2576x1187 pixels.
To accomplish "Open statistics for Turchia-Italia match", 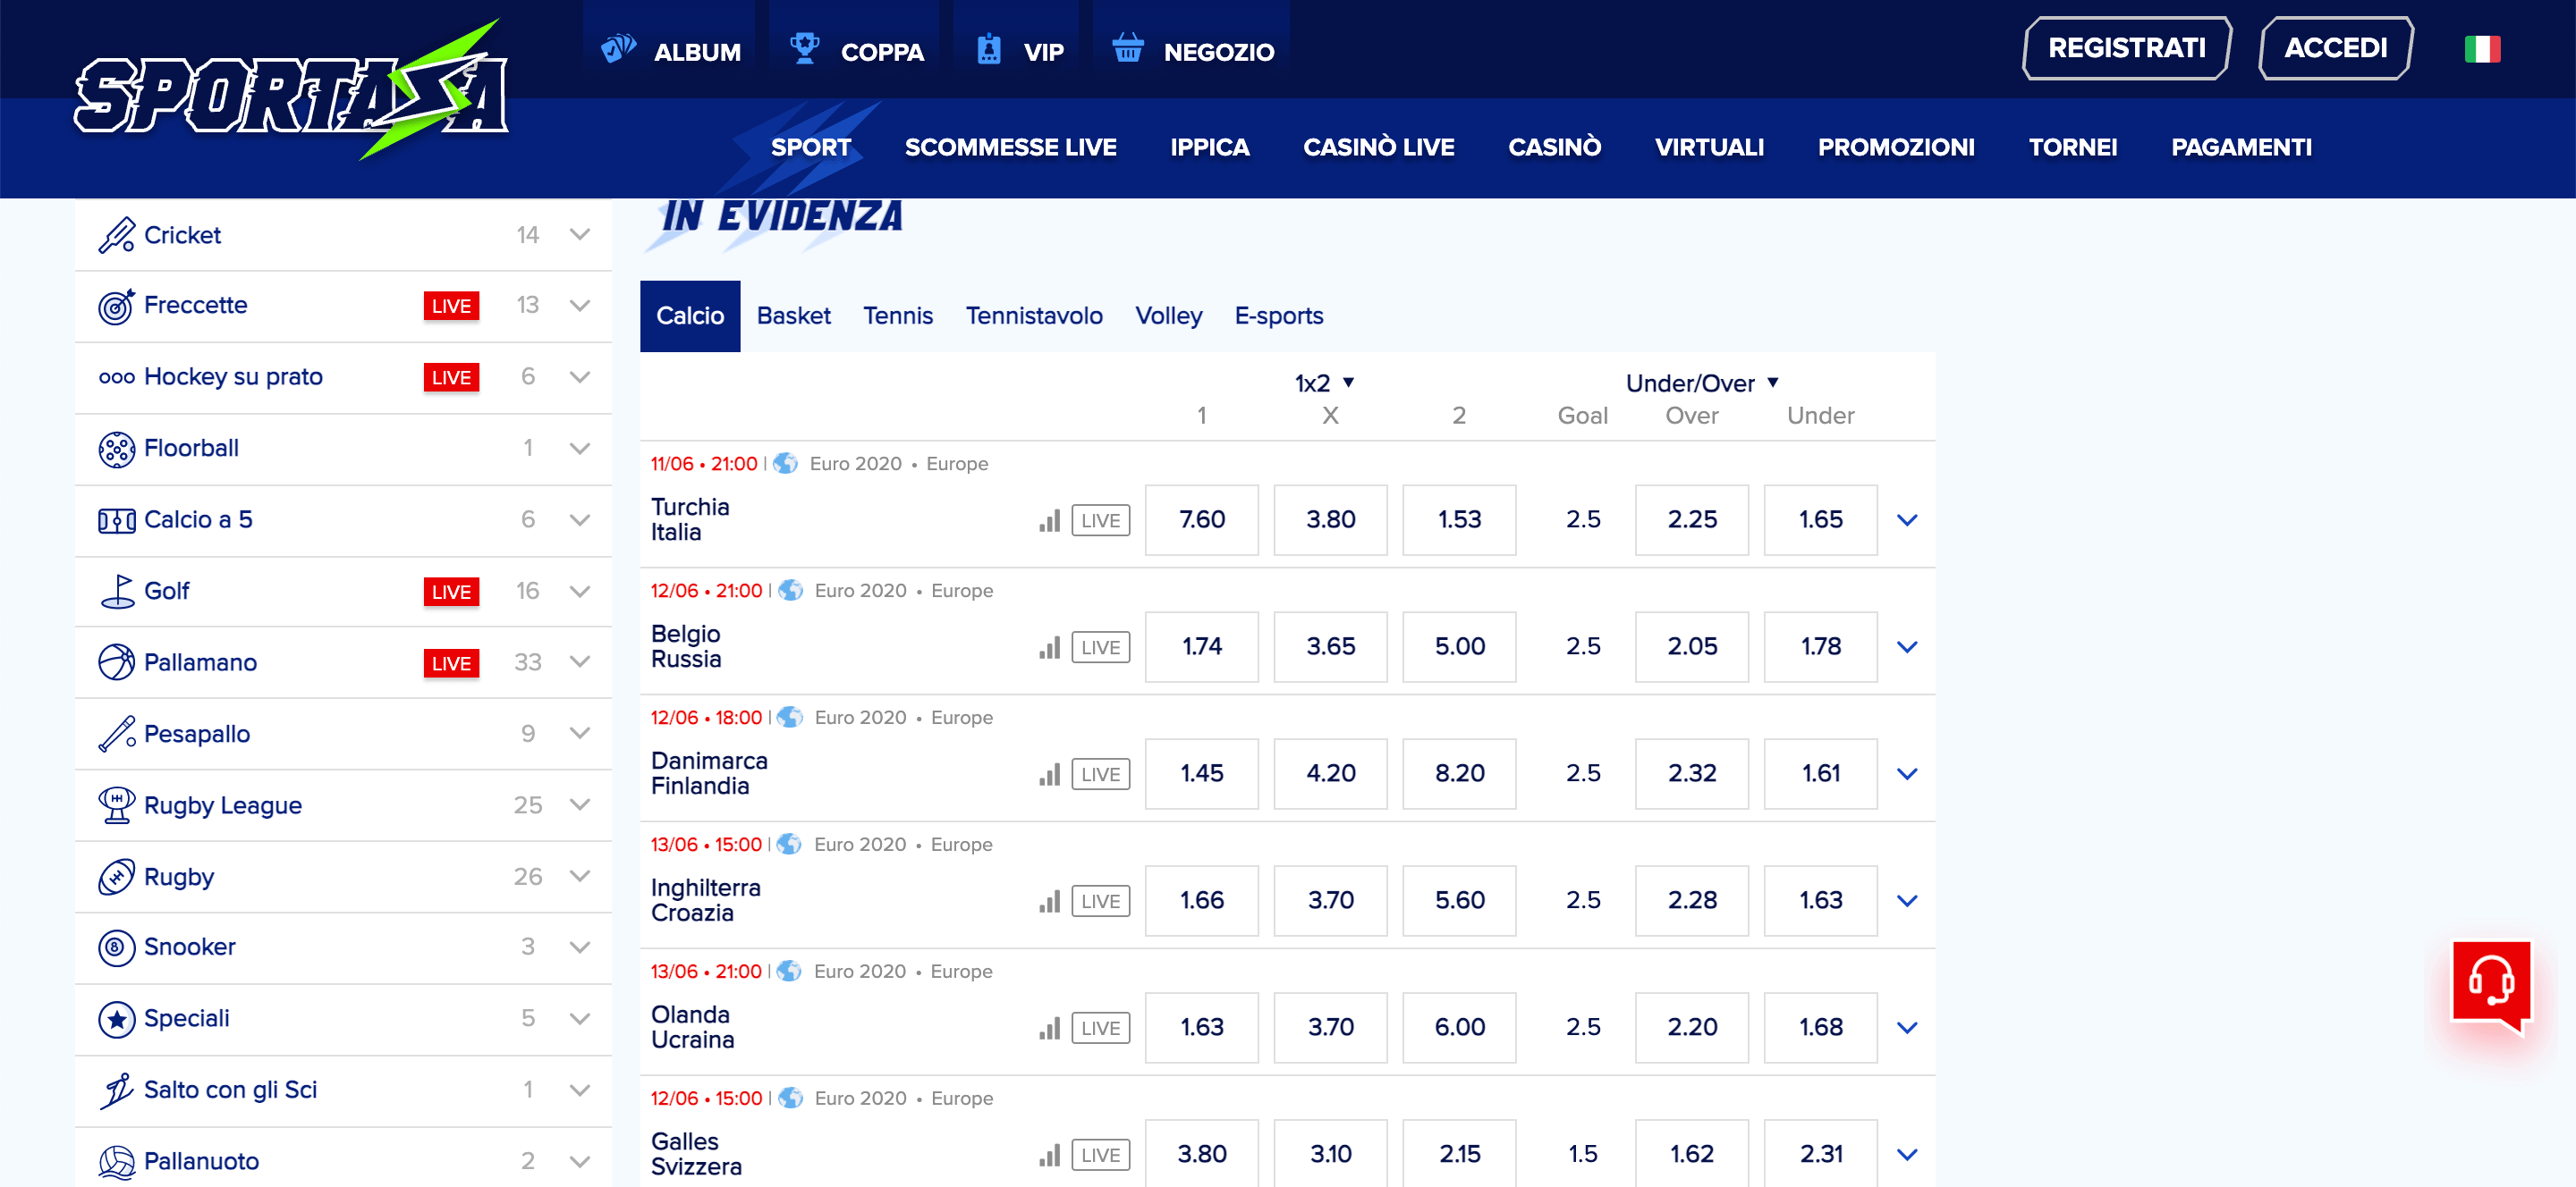I will tap(1048, 519).
